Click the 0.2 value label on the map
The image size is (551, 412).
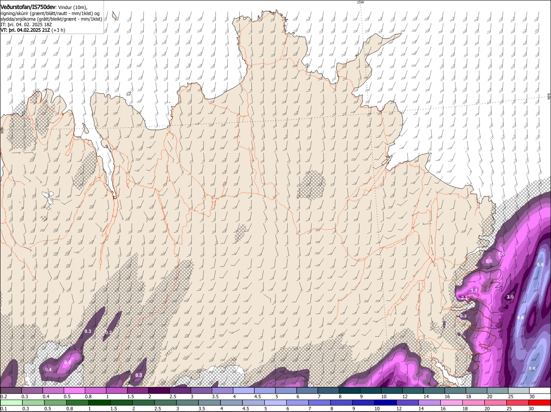pyautogui.click(x=108, y=332)
